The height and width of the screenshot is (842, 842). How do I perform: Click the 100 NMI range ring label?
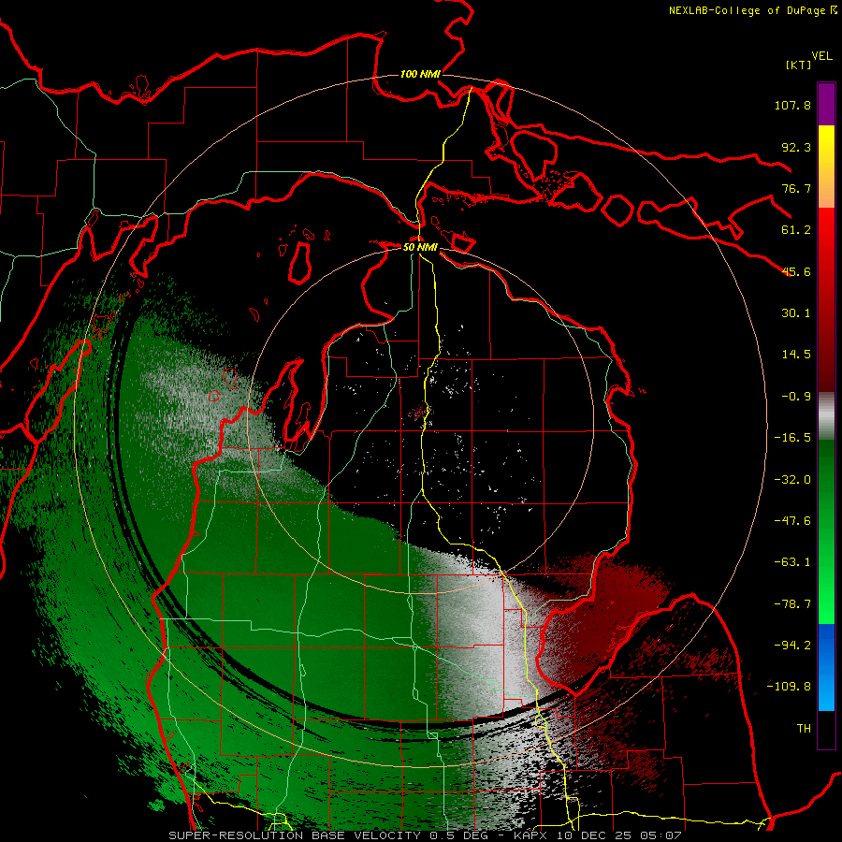[x=420, y=74]
